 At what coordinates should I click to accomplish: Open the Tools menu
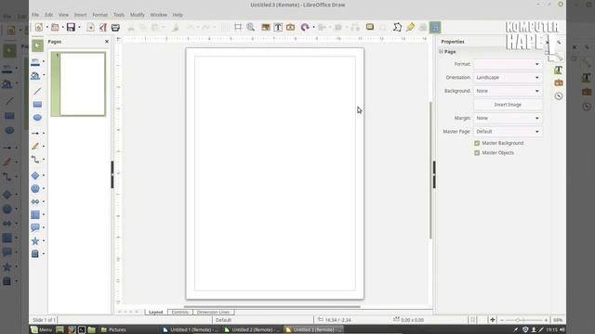(119, 15)
